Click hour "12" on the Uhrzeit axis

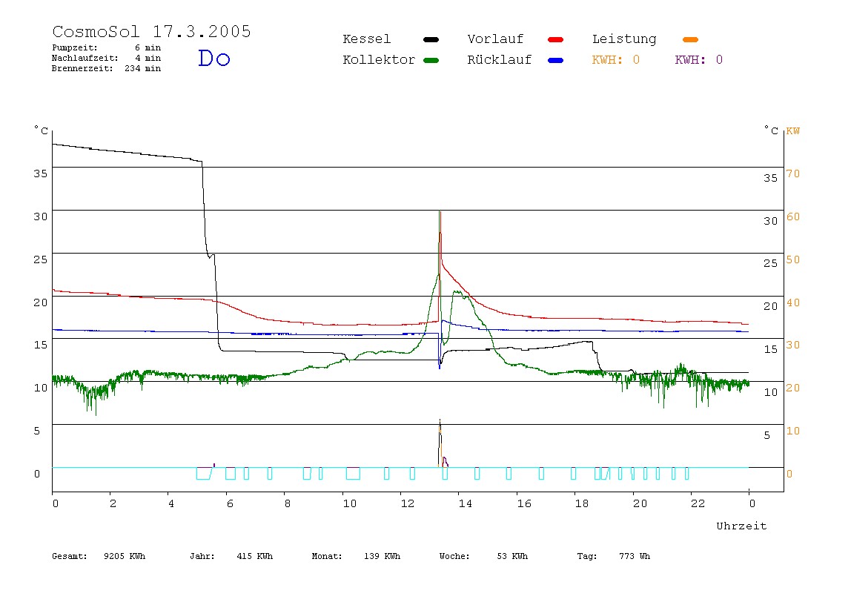pos(408,503)
